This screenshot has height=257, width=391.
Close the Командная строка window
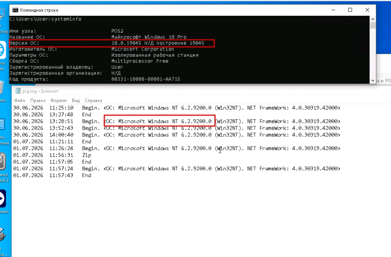pyautogui.click(x=367, y=10)
